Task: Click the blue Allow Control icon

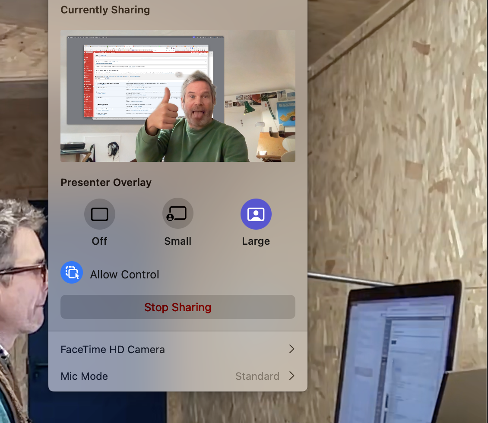Action: pyautogui.click(x=72, y=273)
